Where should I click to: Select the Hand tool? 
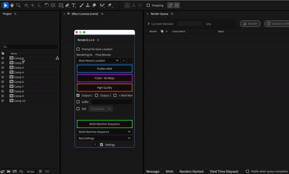tap(12, 5)
